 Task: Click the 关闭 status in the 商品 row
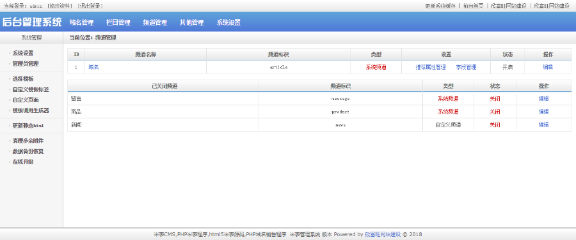pyautogui.click(x=495, y=112)
